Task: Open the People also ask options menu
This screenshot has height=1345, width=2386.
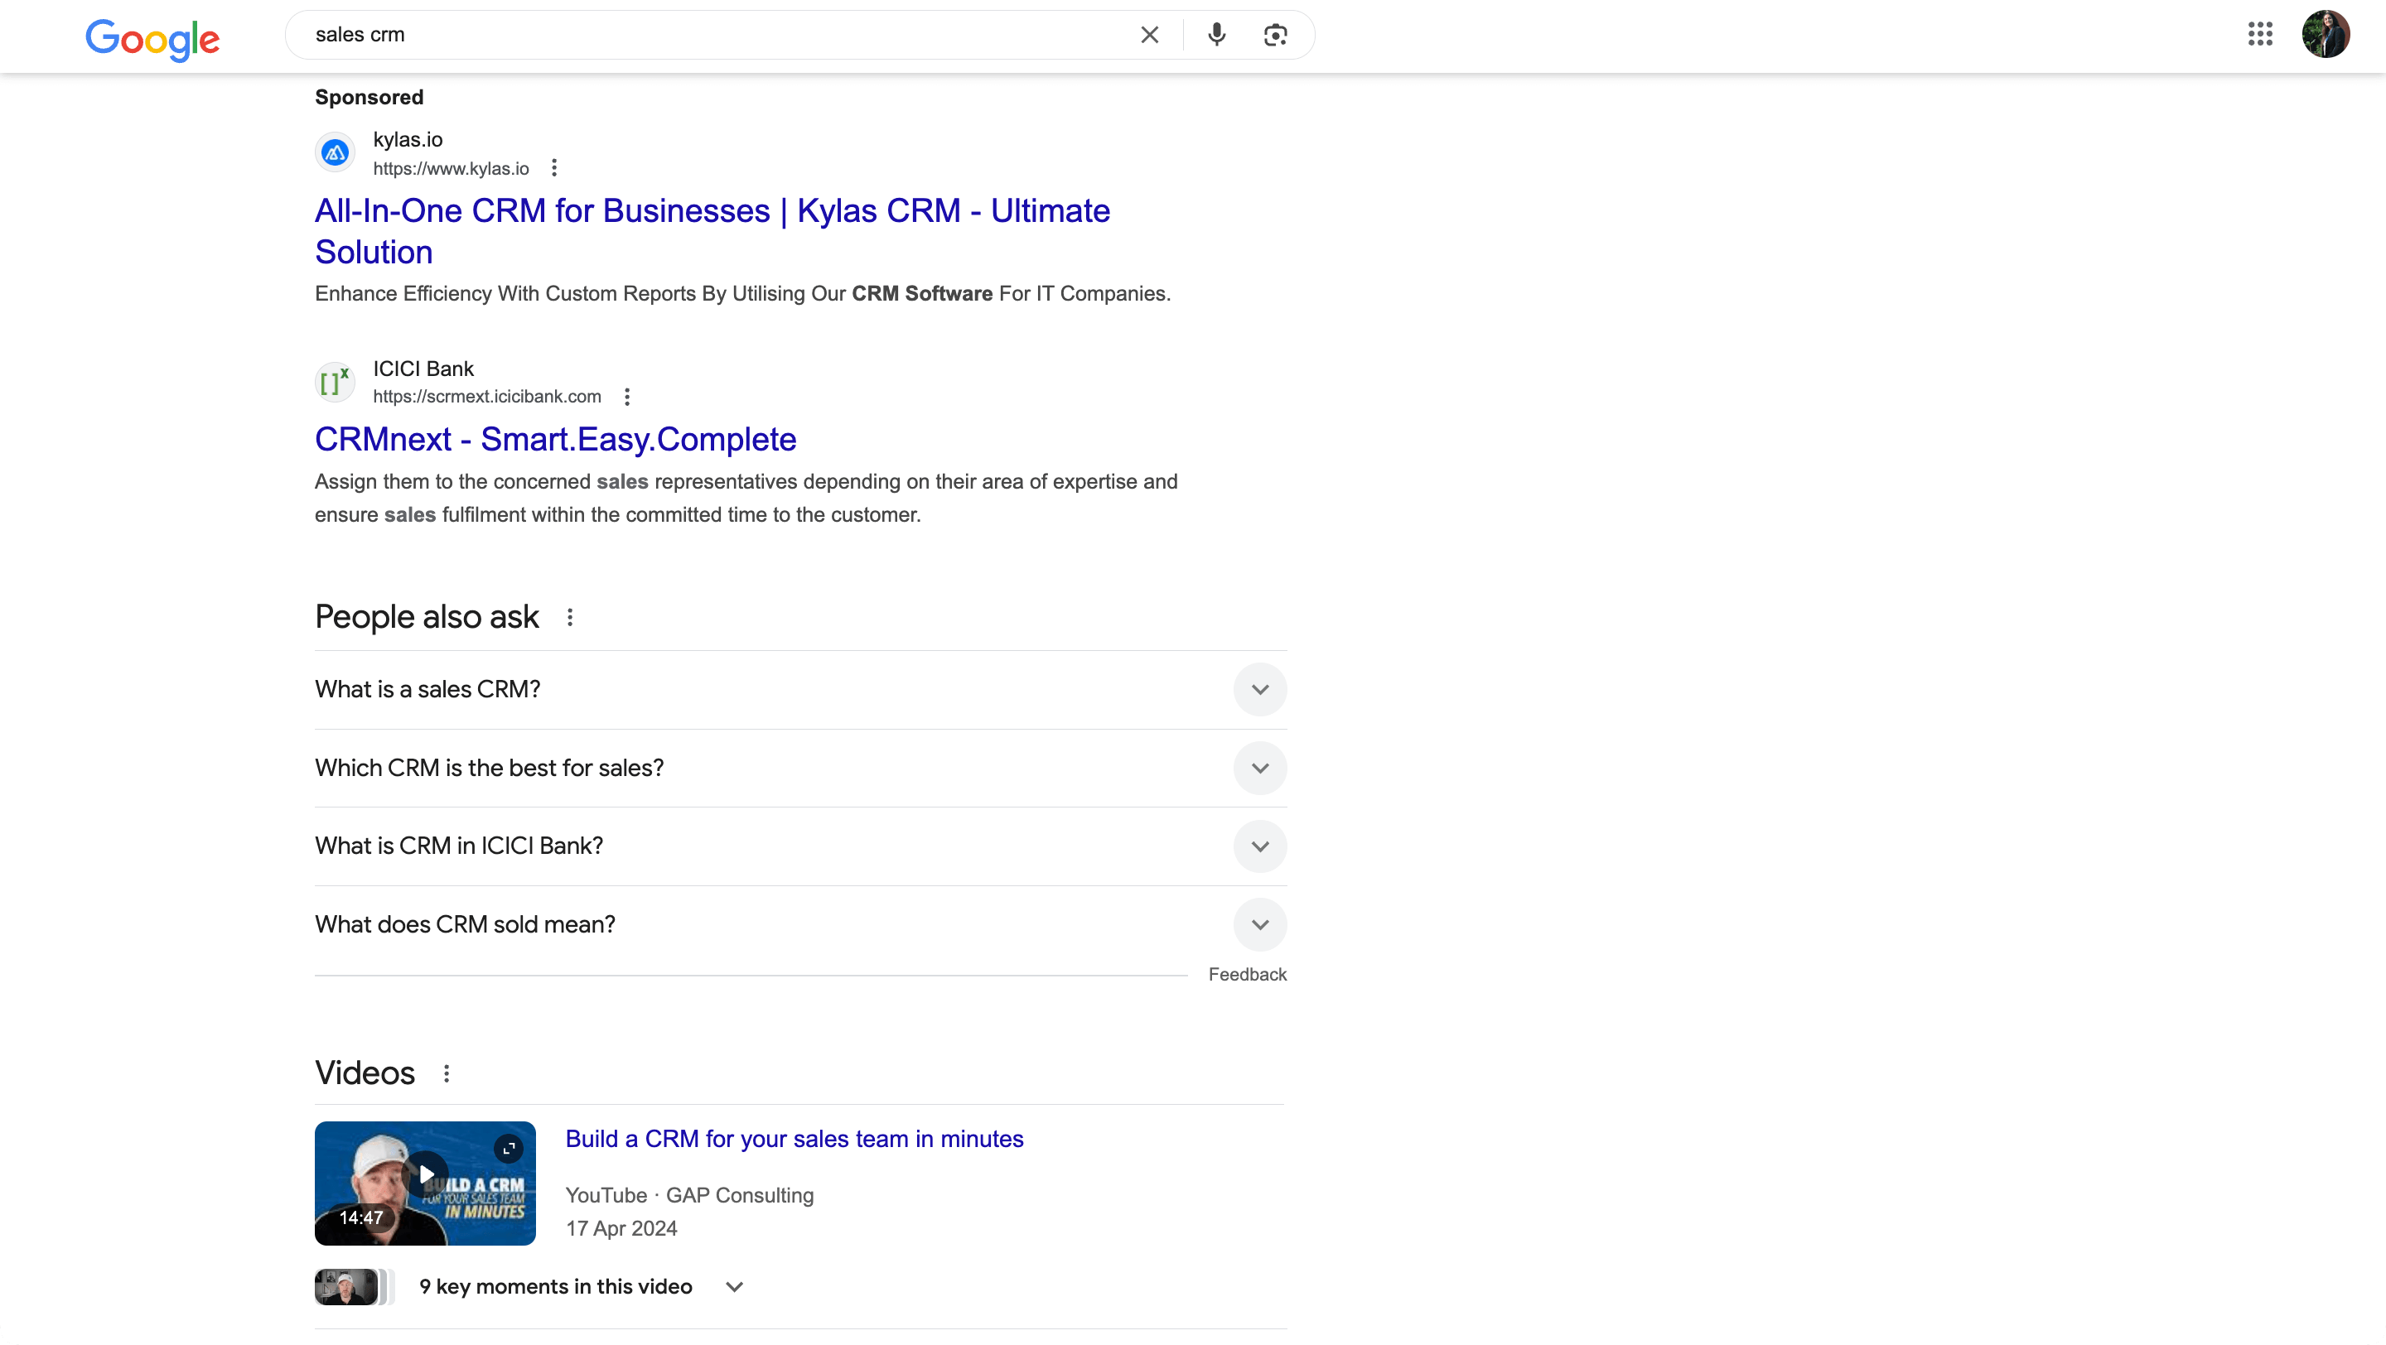Action: pyautogui.click(x=570, y=616)
